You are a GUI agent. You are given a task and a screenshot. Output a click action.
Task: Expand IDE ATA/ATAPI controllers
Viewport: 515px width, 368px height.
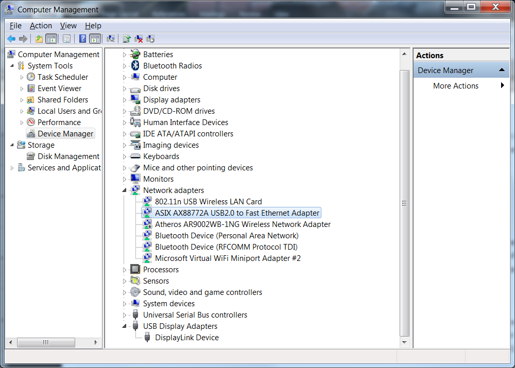click(125, 134)
